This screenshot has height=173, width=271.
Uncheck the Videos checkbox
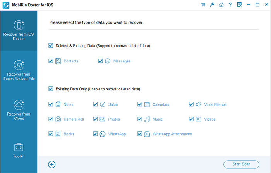[x=191, y=119]
